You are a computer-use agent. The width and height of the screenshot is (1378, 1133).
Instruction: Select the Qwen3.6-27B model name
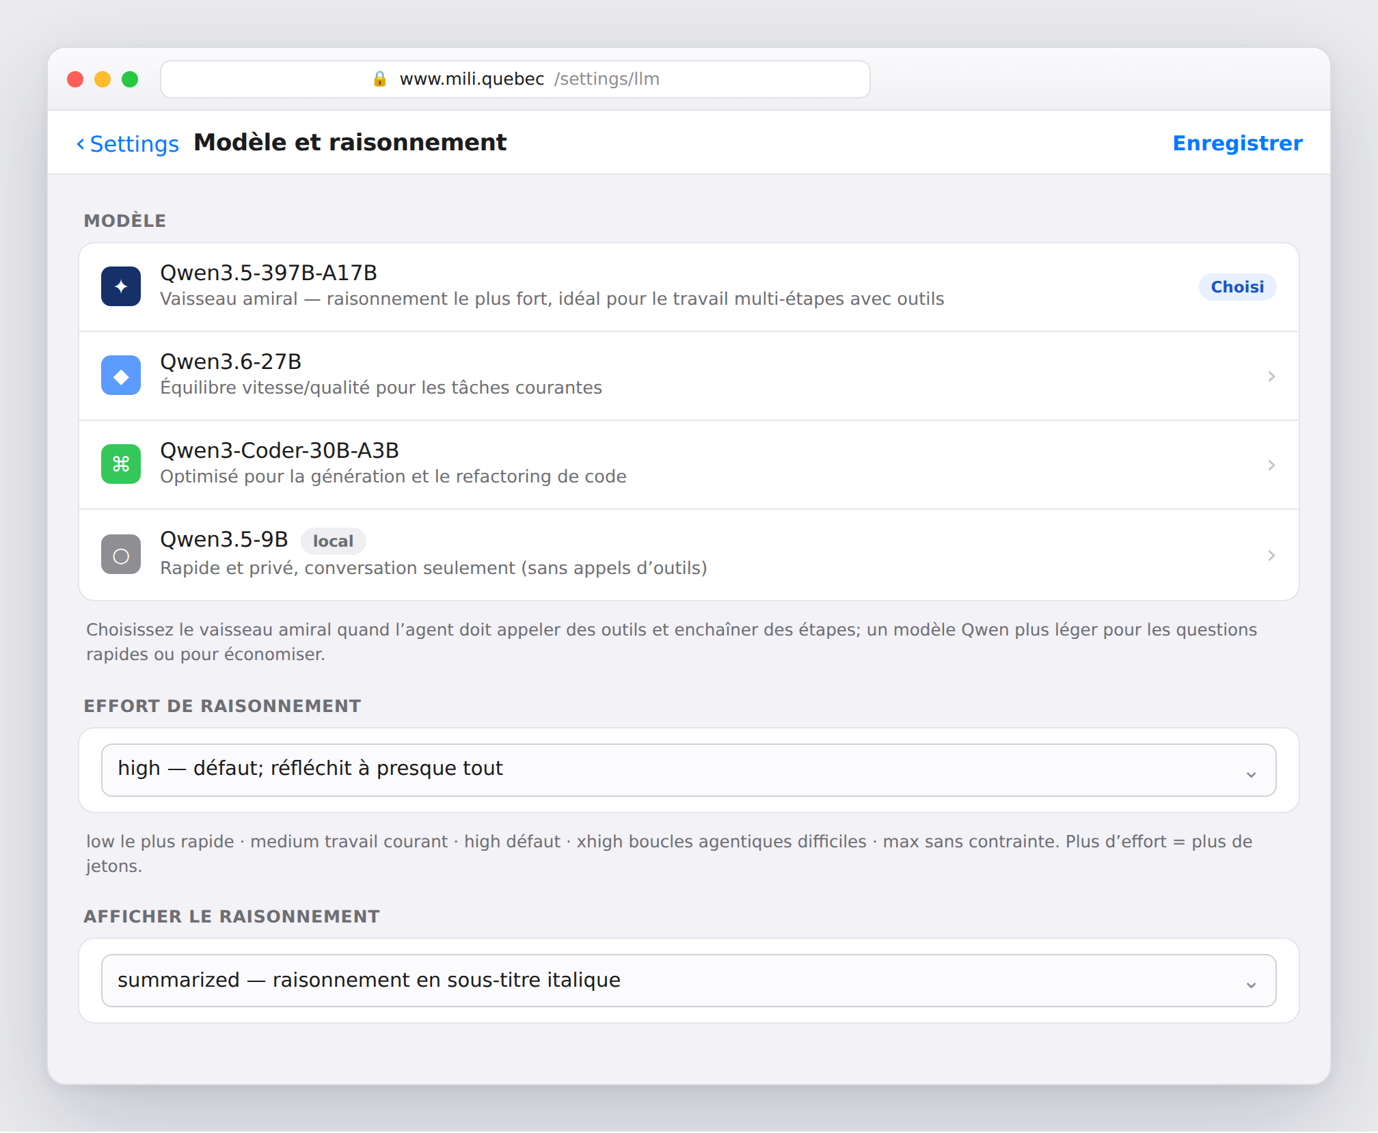click(231, 361)
